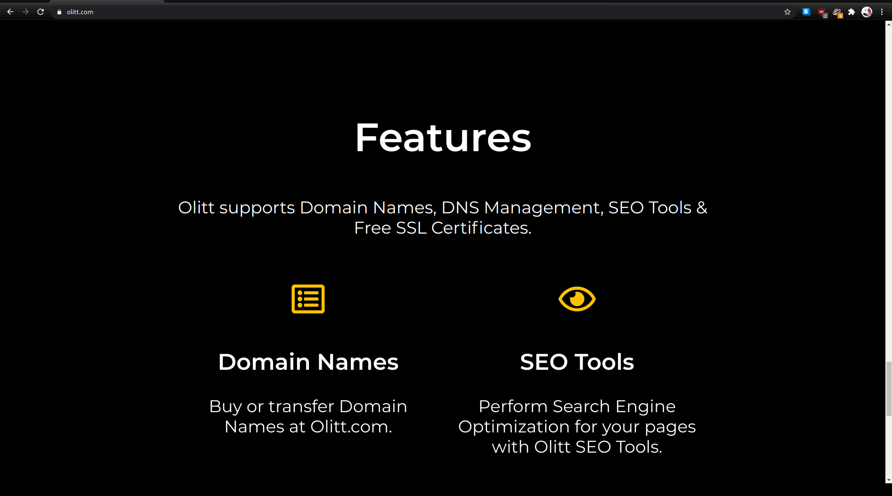Open the blue S extension icon
This screenshot has width=892, height=496.
pyautogui.click(x=806, y=12)
